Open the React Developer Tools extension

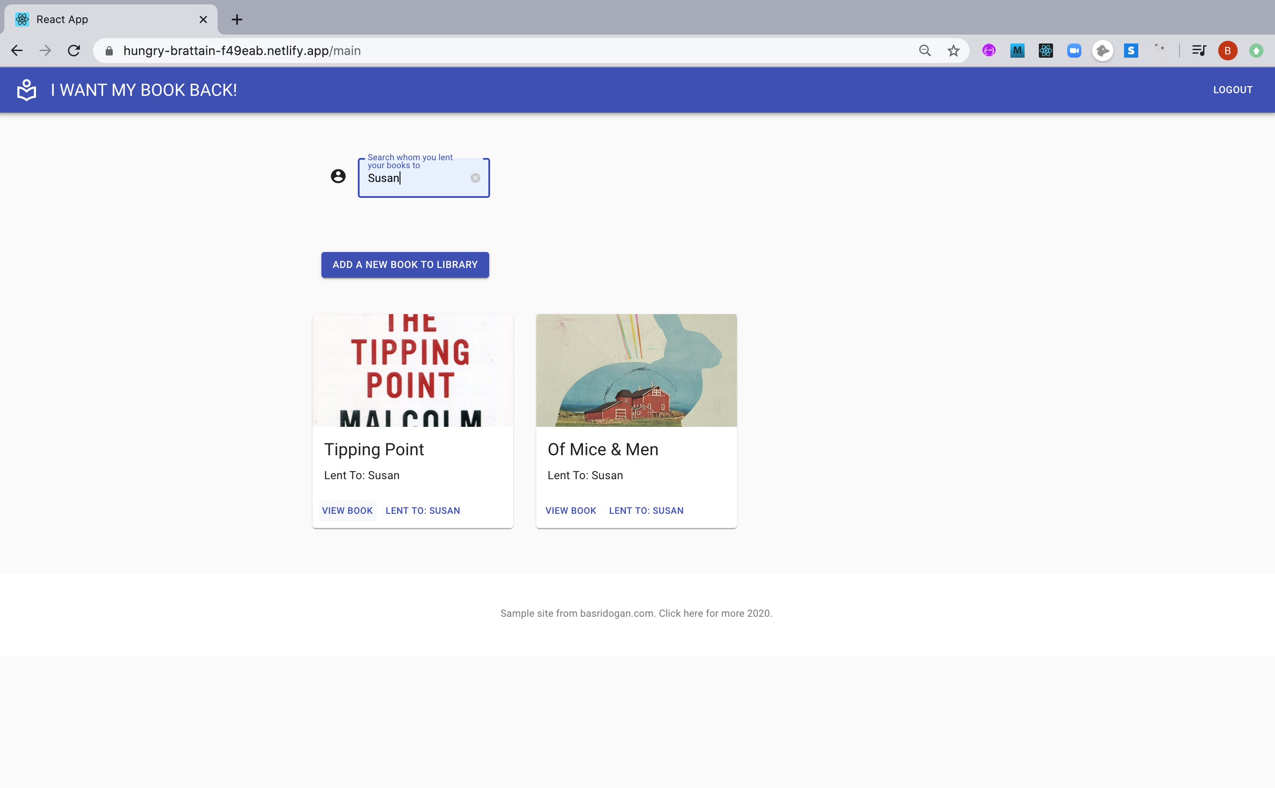(x=1045, y=51)
